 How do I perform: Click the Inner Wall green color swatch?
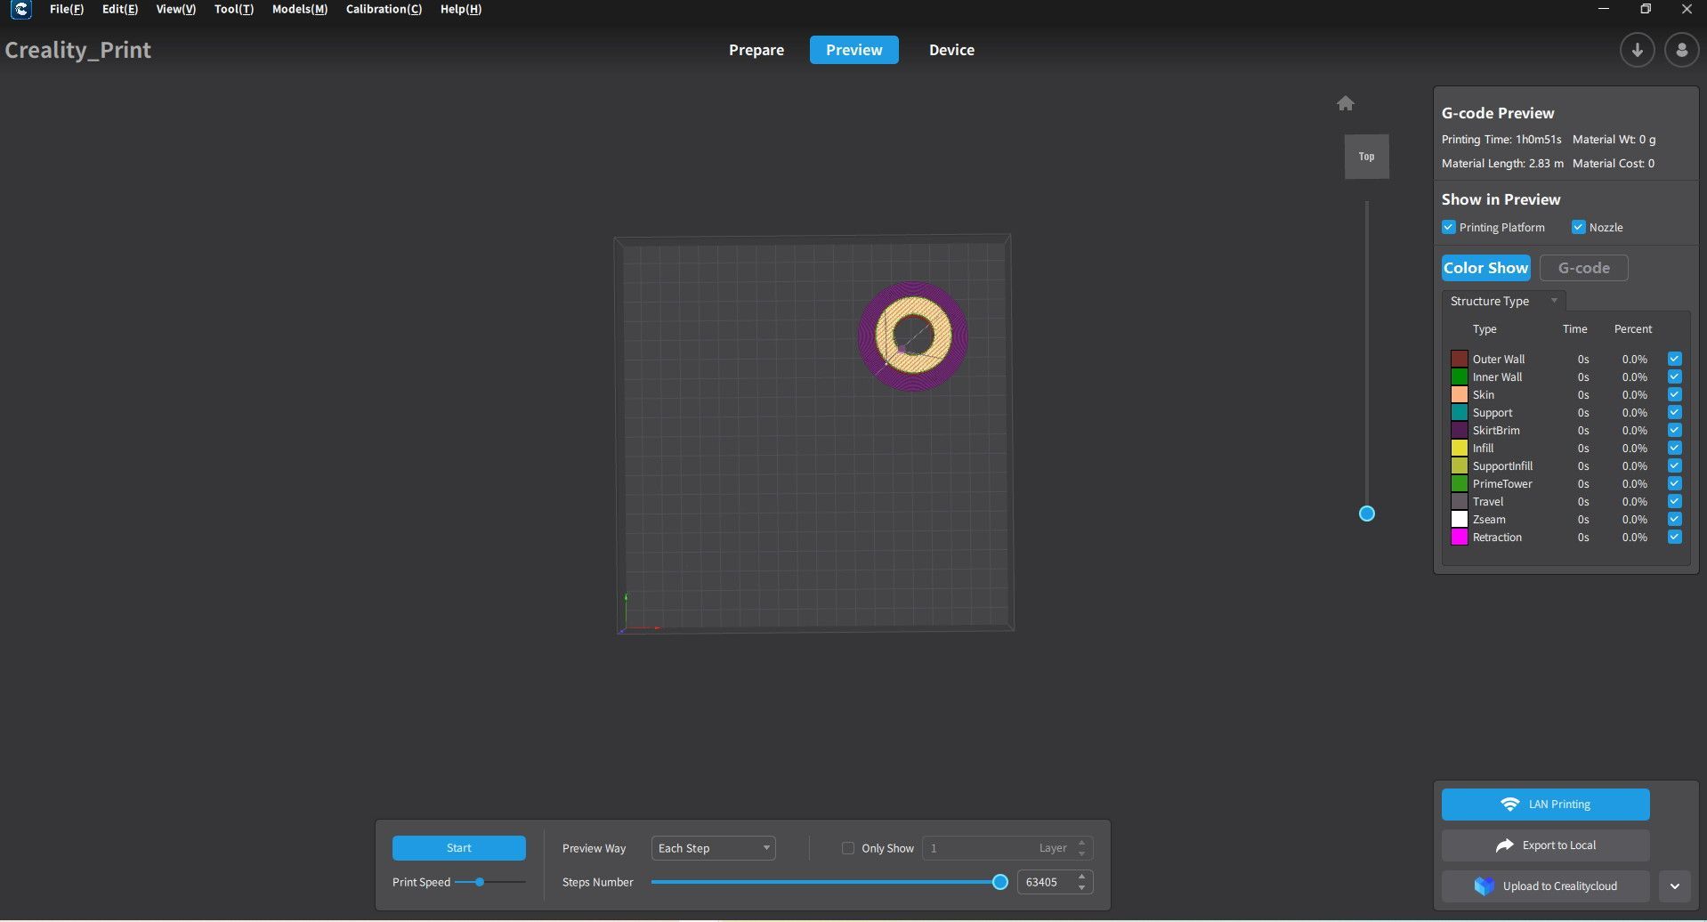[1460, 376]
